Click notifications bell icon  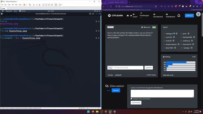click(x=179, y=16)
